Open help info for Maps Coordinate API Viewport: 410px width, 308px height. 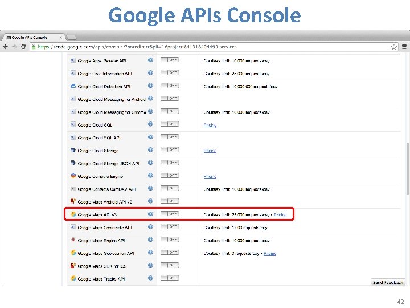tap(150, 227)
